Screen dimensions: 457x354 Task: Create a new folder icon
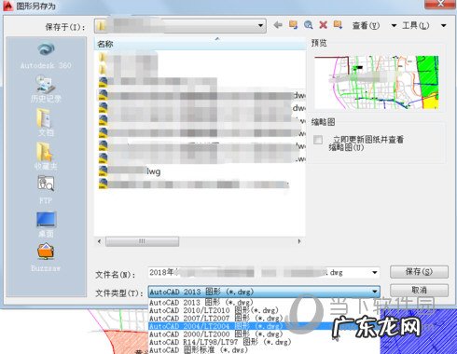click(x=338, y=25)
